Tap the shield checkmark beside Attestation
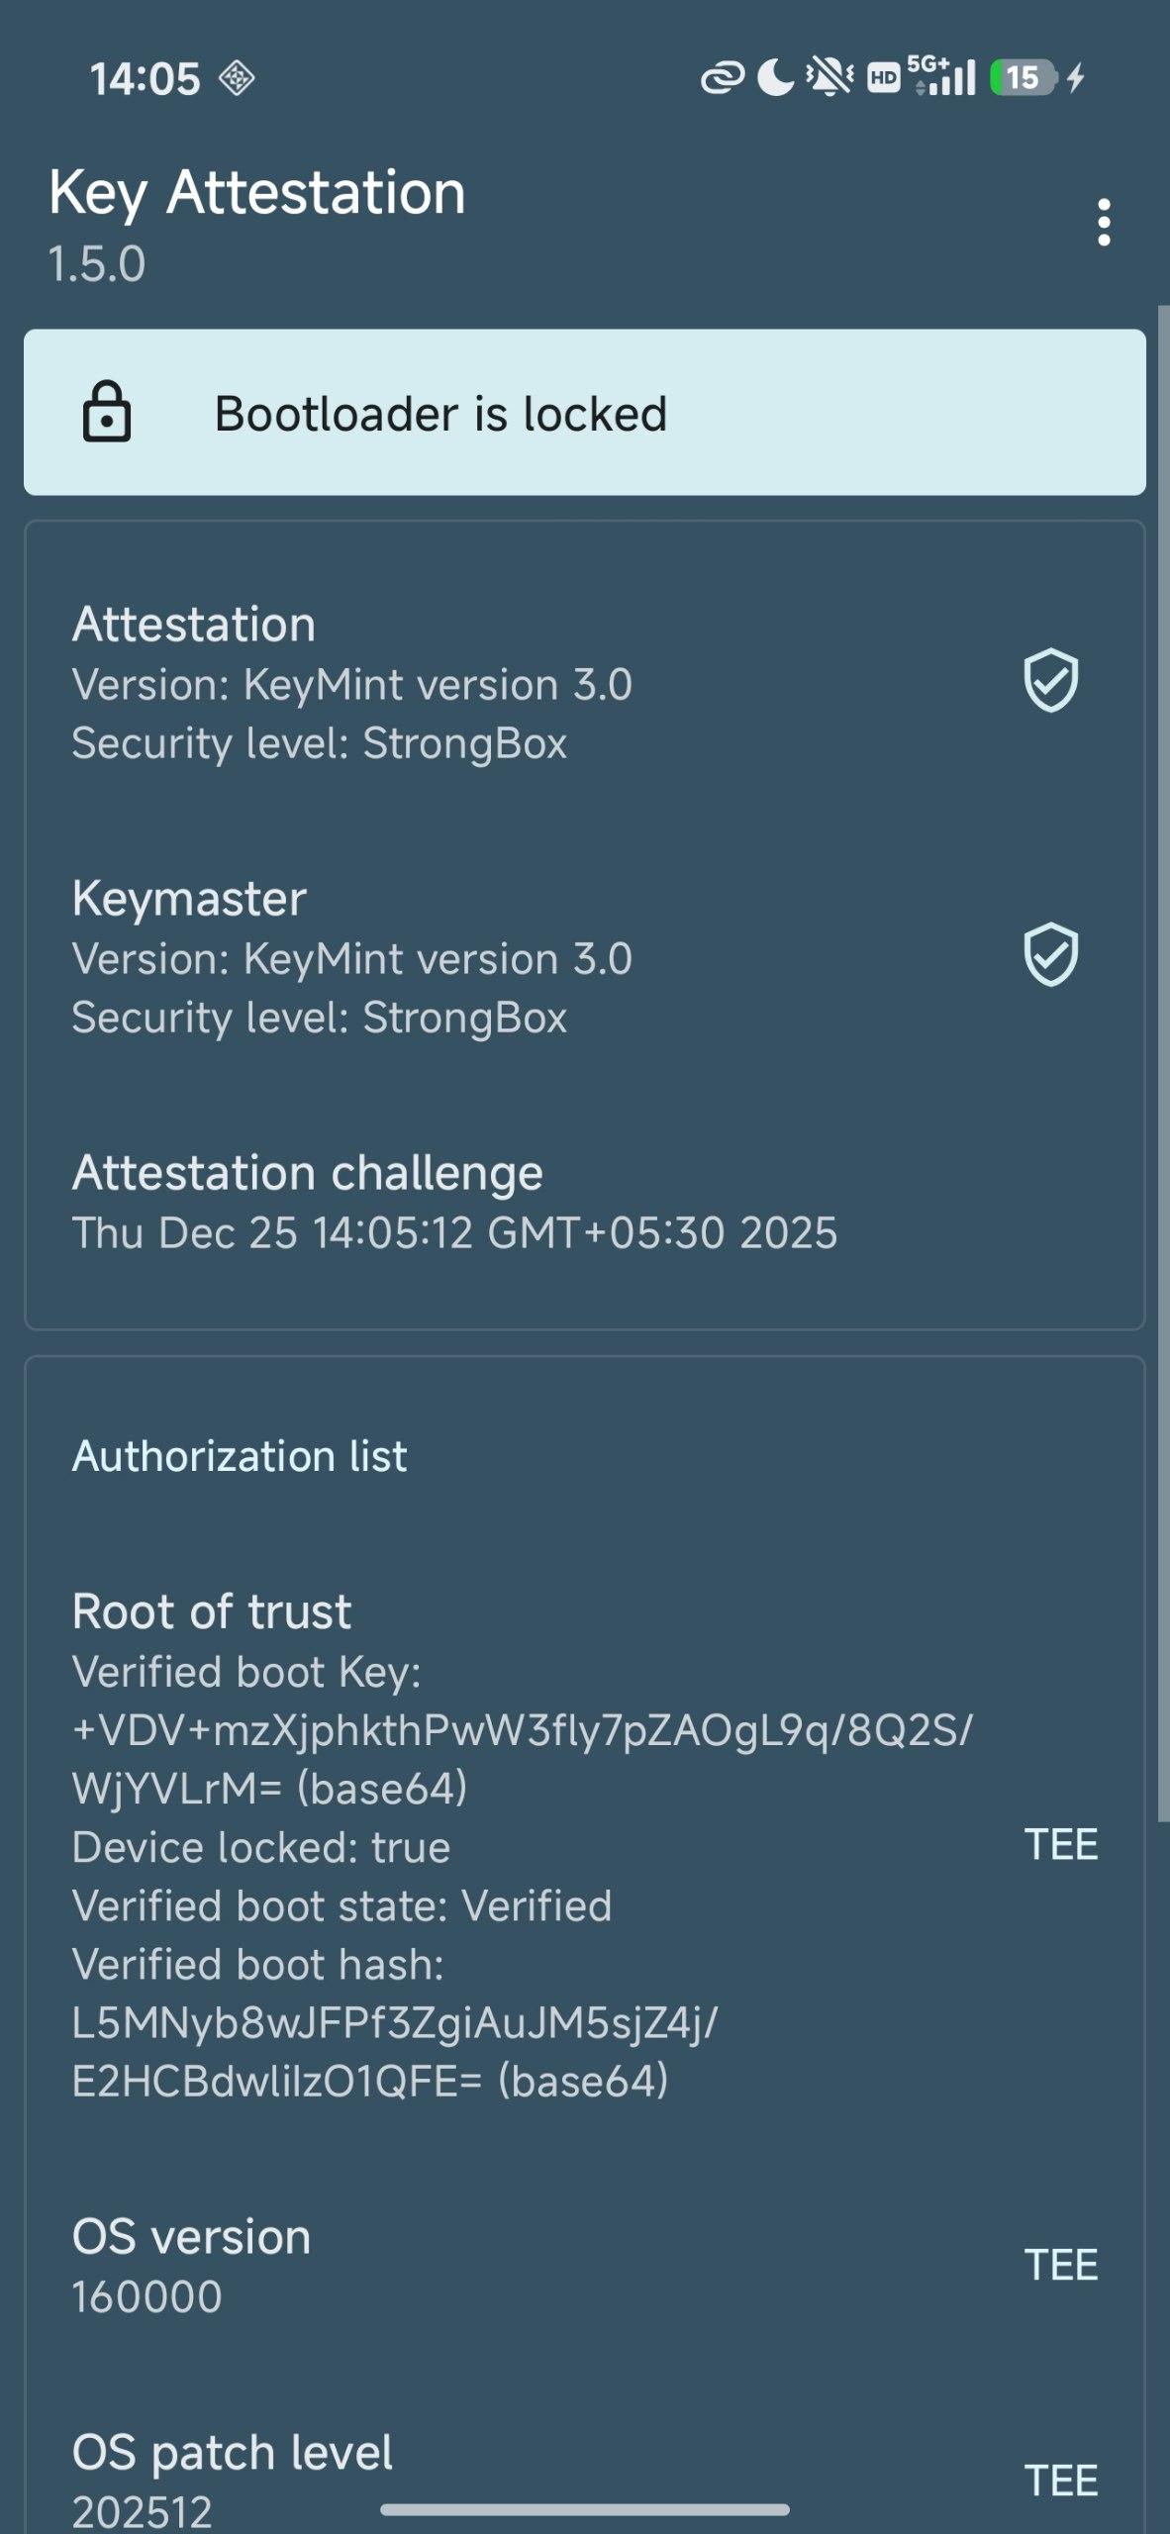This screenshot has height=2534, width=1170. [1050, 681]
